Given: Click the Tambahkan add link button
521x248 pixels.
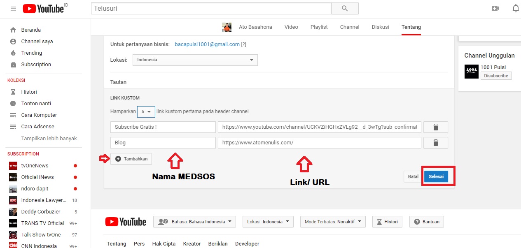Looking at the screenshot, I should coord(131,159).
